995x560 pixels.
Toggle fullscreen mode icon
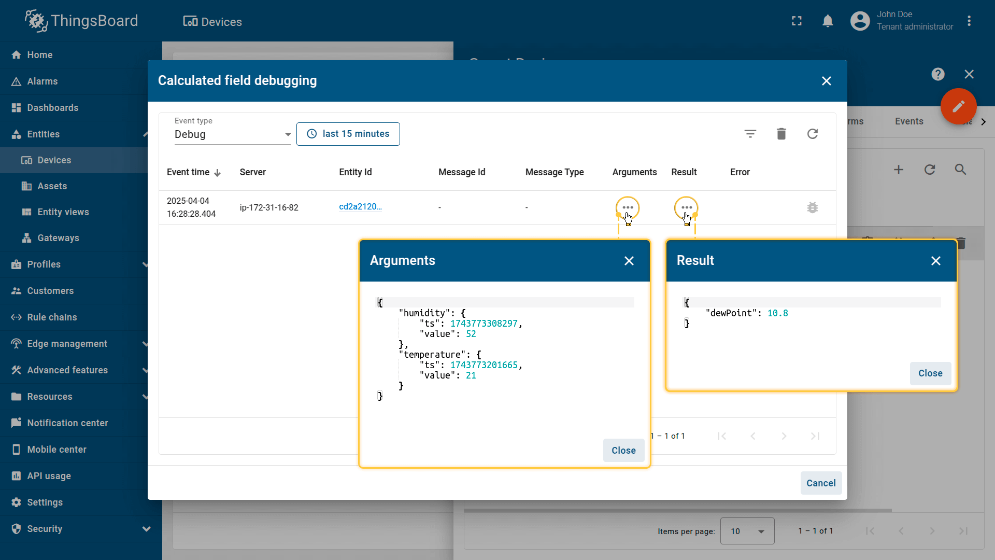(797, 21)
